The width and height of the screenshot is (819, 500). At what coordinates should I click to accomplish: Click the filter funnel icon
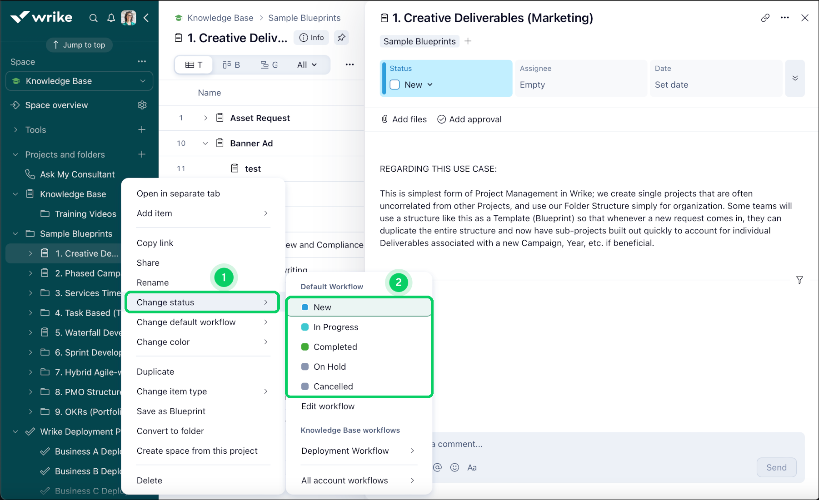coord(799,280)
